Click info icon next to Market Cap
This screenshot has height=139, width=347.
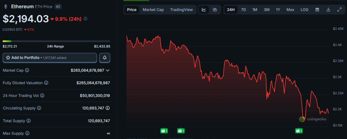click(x=27, y=70)
